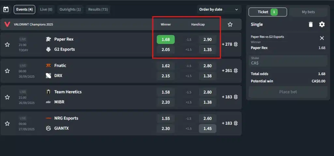Favorite the NRG Esports vs GIANTX match
Screen dimensions: 334x156
(x=7, y=123)
